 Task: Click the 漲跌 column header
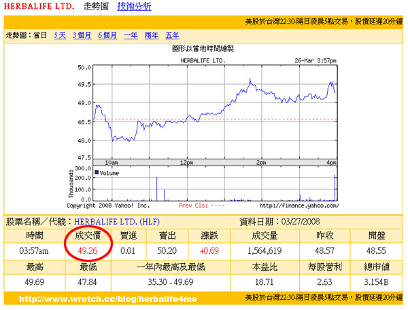[x=209, y=236]
